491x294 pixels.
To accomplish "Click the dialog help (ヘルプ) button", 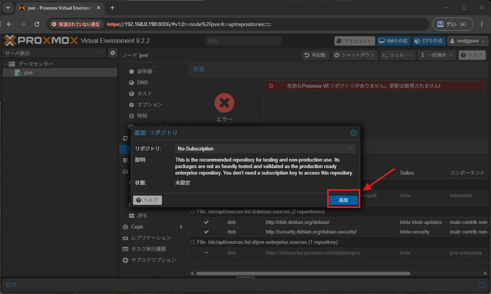I will (148, 200).
